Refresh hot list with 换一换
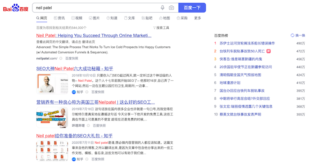 [x=298, y=35]
